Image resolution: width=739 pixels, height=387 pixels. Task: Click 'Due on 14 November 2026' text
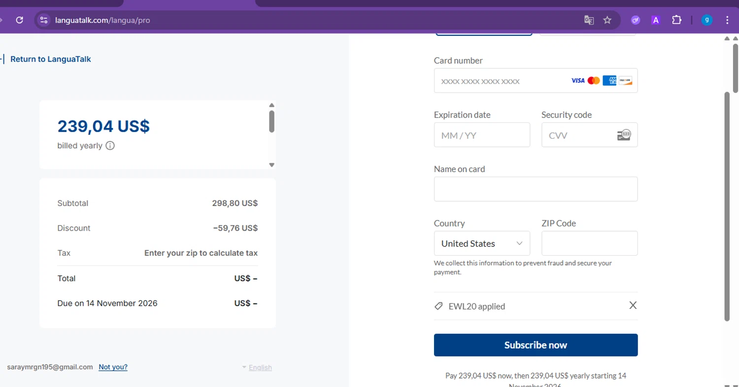[x=107, y=303]
